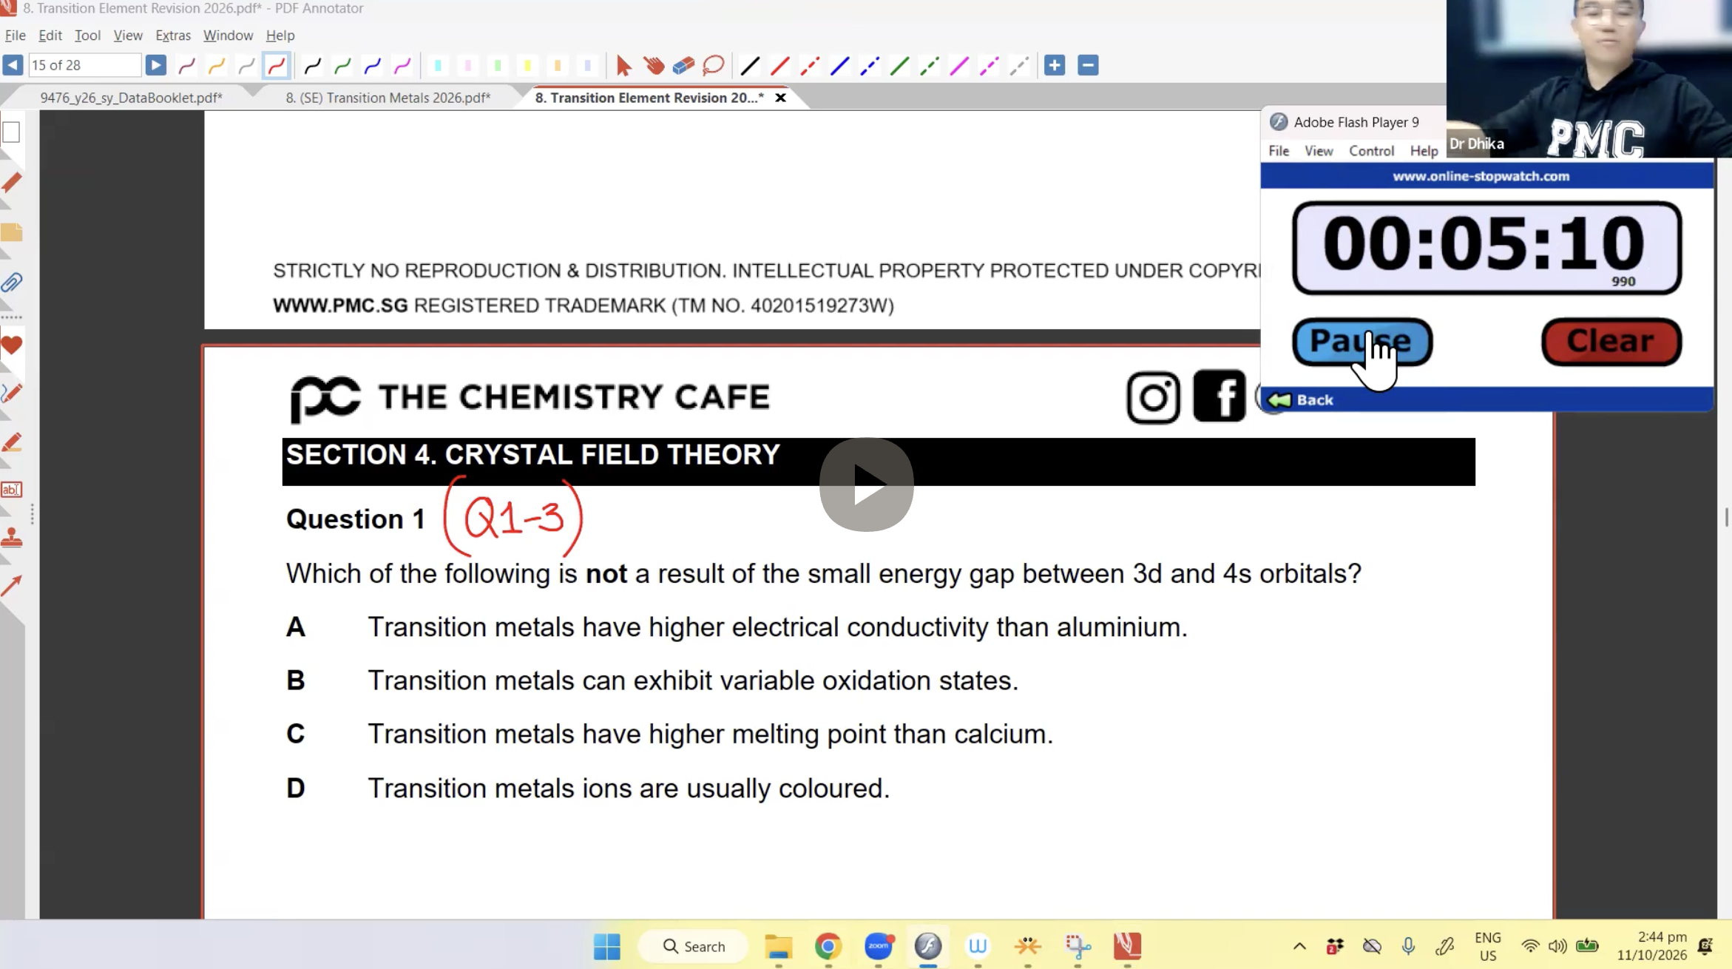Image resolution: width=1732 pixels, height=969 pixels.
Task: Open Control menu in Flash Player
Action: pyautogui.click(x=1371, y=150)
